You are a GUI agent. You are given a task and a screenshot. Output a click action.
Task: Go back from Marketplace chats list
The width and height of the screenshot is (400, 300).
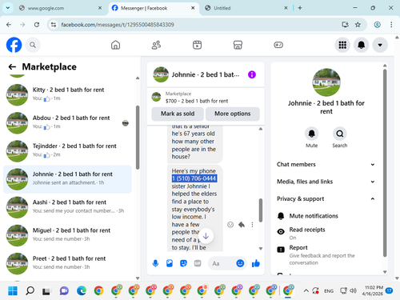pyautogui.click(x=12, y=66)
